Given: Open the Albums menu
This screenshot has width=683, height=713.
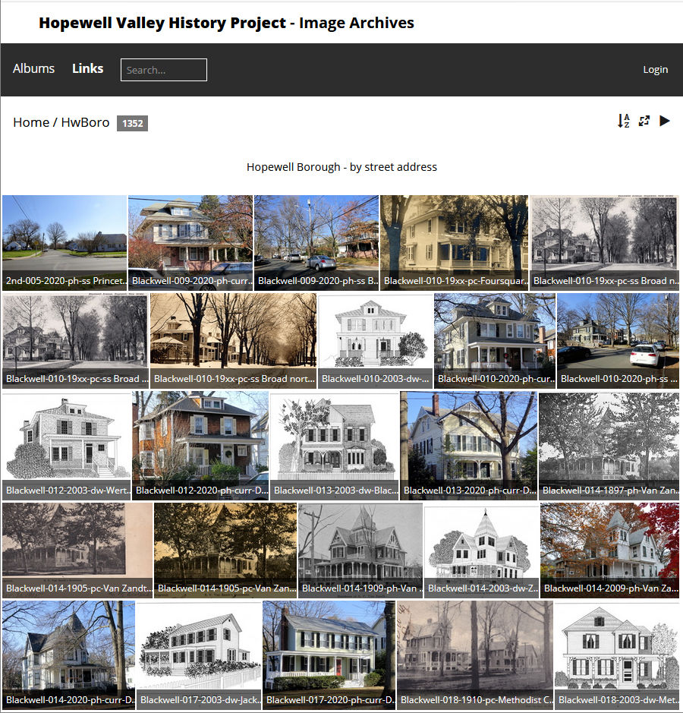Looking at the screenshot, I should (33, 68).
